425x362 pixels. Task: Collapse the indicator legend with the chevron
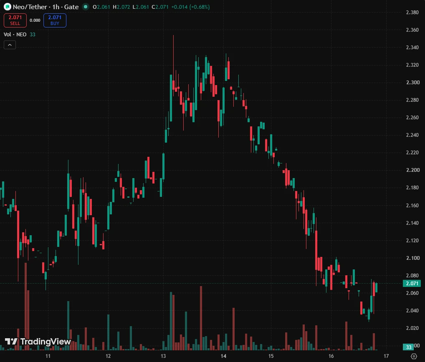tap(10, 45)
